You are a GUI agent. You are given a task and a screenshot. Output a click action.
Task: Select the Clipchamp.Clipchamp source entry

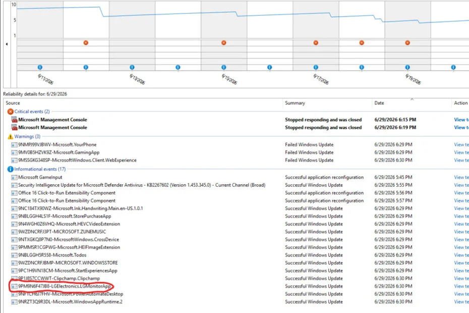[x=59, y=279]
